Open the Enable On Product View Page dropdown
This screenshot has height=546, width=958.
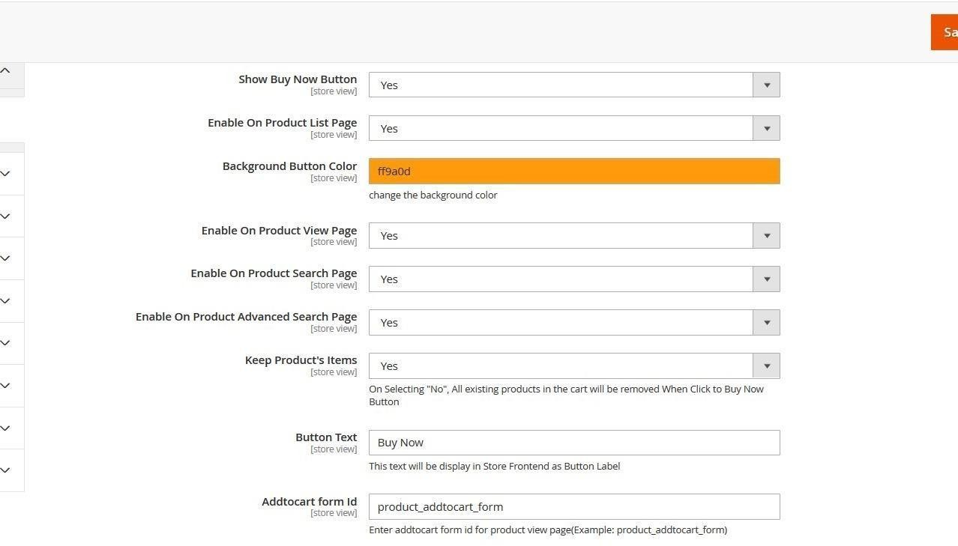(573, 236)
